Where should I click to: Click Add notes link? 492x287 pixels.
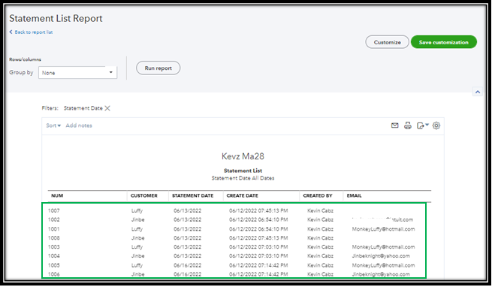79,125
